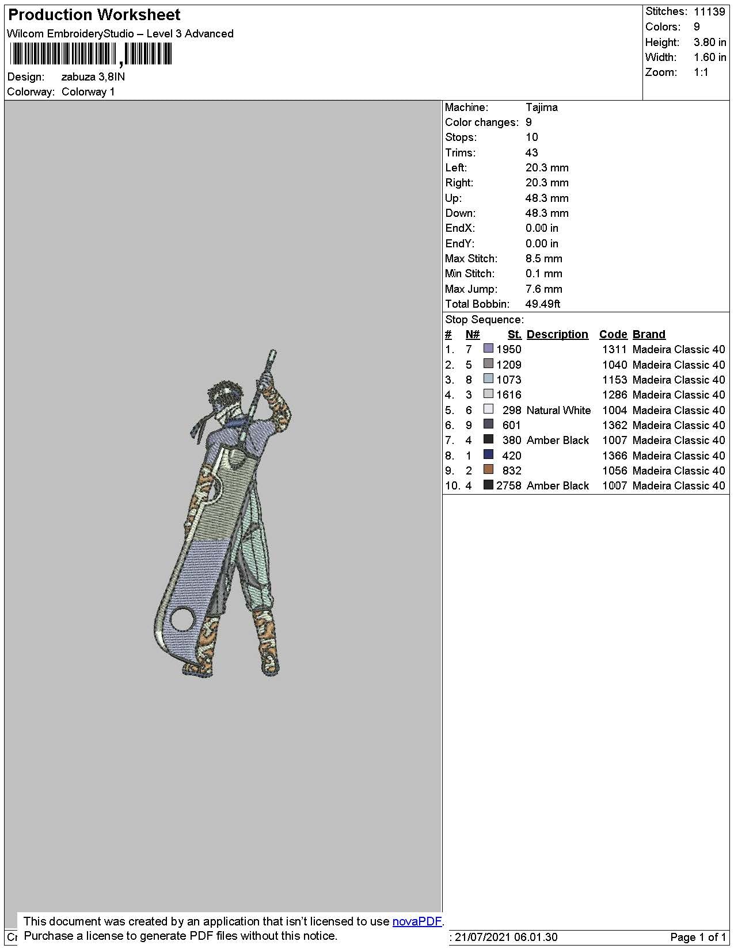Click the Wilcom EmbroideryStudio subtitle
This screenshot has height=949, width=734.
(x=120, y=34)
